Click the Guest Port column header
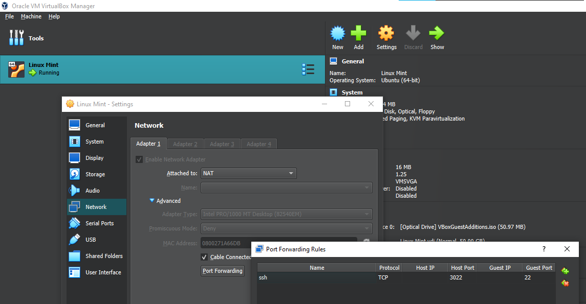The image size is (586, 304). [539, 268]
